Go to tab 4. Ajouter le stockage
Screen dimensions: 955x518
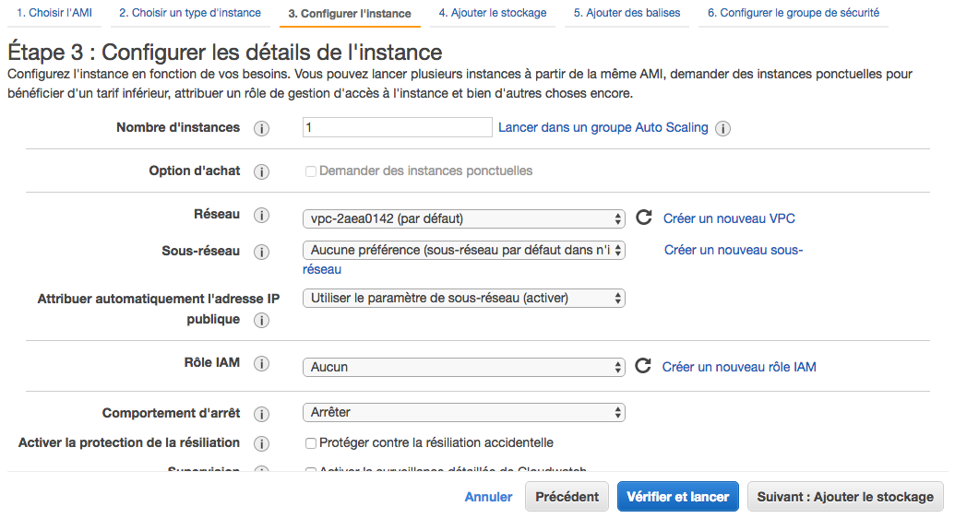[x=492, y=13]
